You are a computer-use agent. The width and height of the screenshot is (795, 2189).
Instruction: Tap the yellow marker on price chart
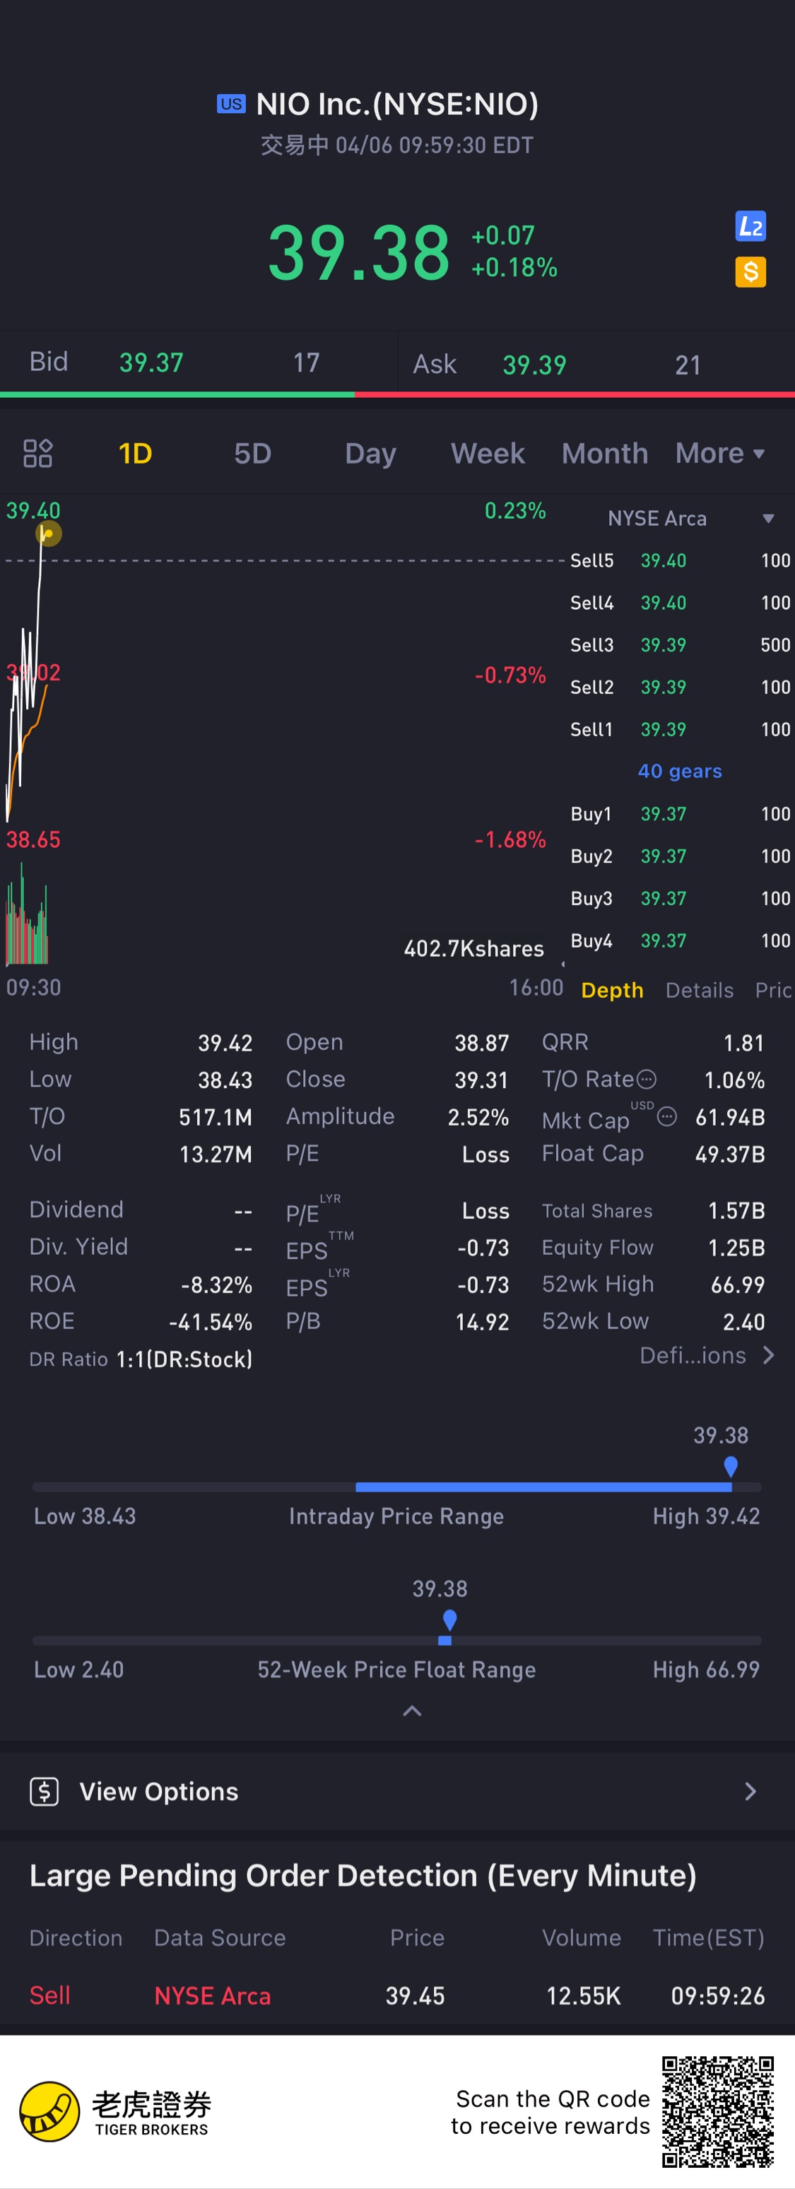pos(49,533)
